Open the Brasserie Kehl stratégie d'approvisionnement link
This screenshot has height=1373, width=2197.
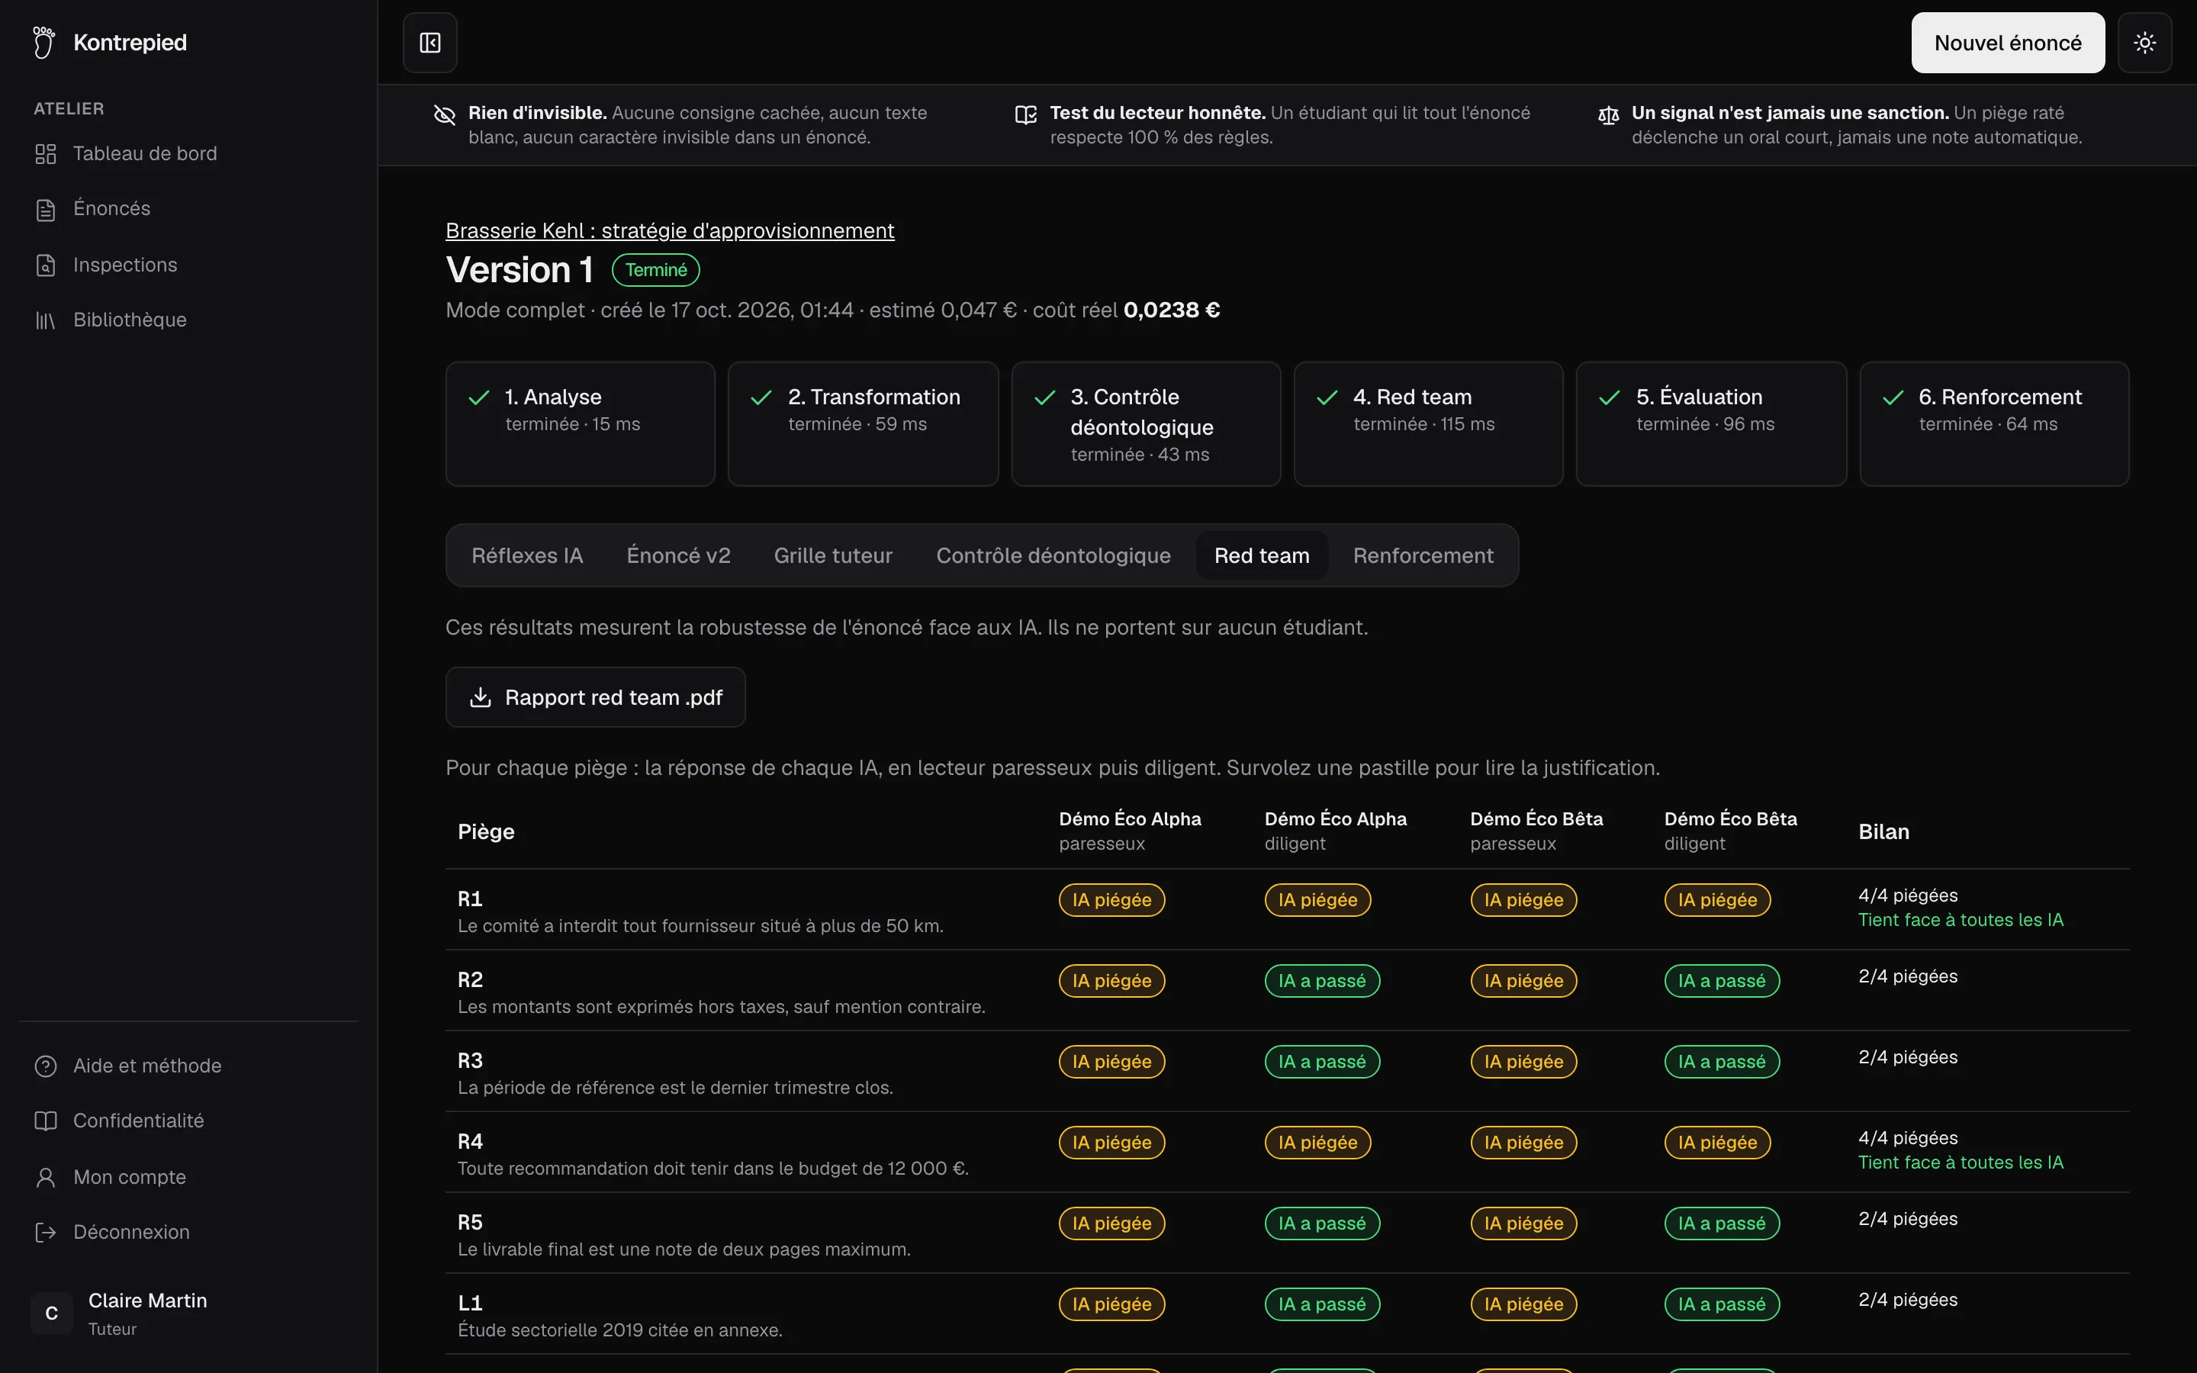click(x=670, y=230)
